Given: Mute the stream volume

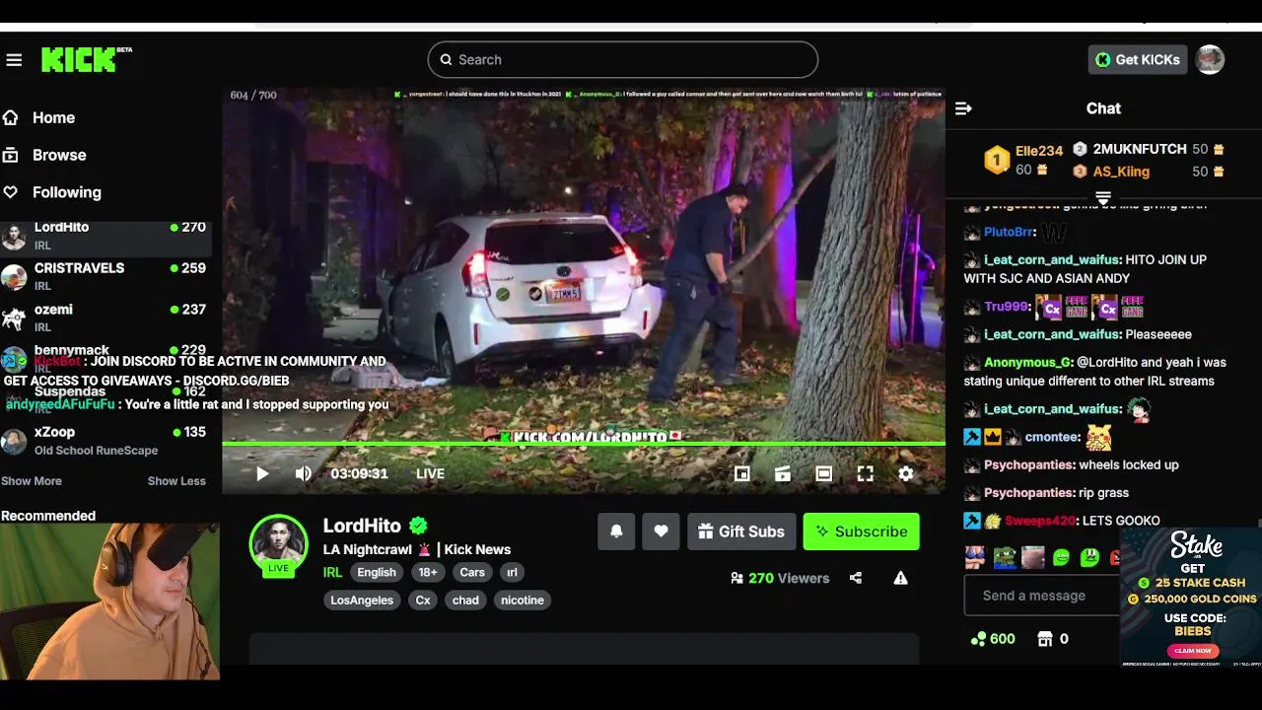Looking at the screenshot, I should 304,473.
